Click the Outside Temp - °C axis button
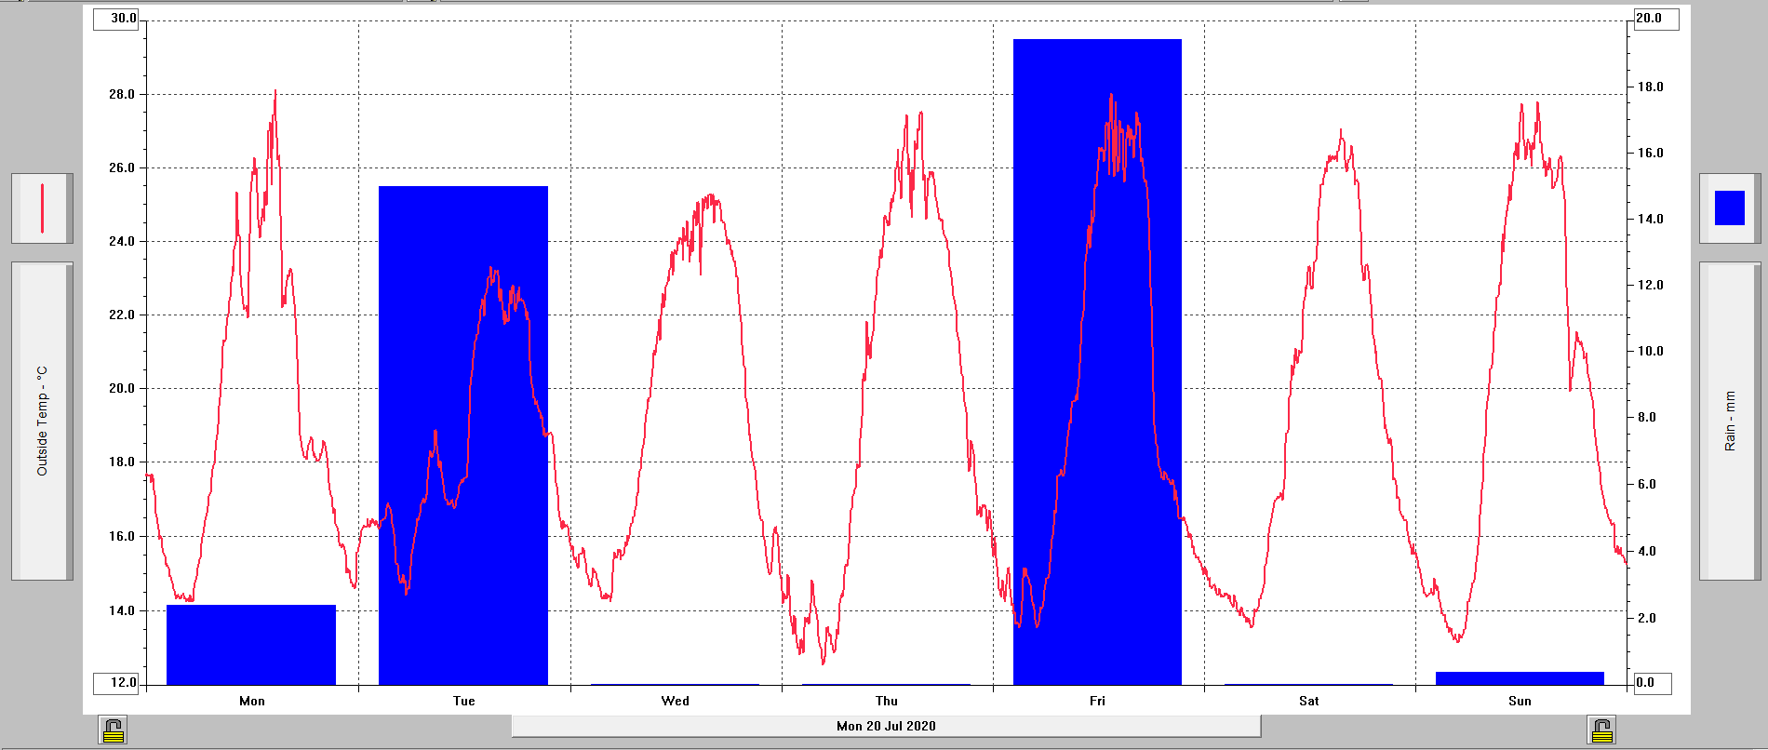 tap(42, 422)
